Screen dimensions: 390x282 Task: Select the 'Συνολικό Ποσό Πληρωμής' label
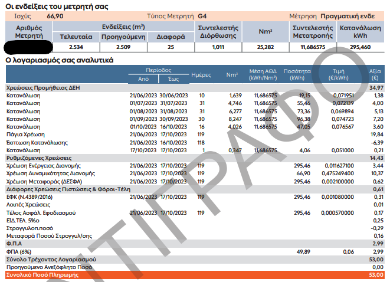pos(42,275)
